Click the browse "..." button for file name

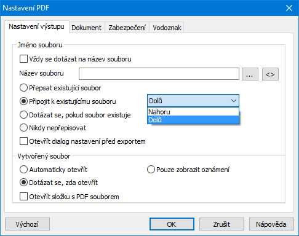point(250,74)
